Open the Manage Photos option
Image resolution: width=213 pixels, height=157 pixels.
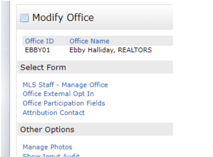point(47,147)
